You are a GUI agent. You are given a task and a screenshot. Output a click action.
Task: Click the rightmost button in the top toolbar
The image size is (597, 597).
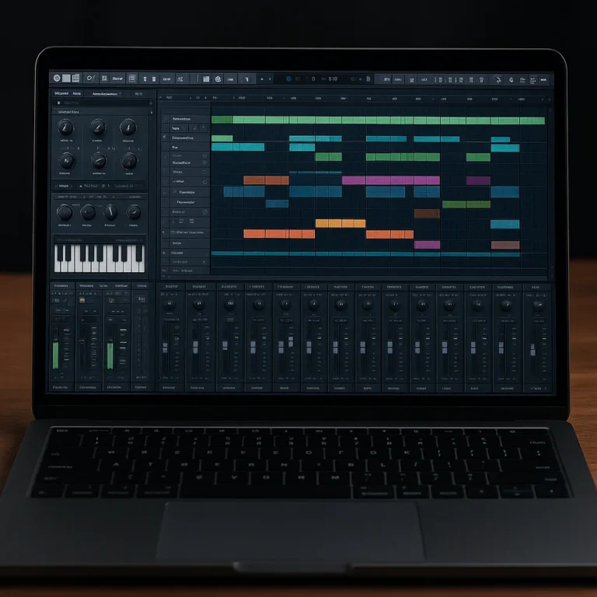point(543,80)
